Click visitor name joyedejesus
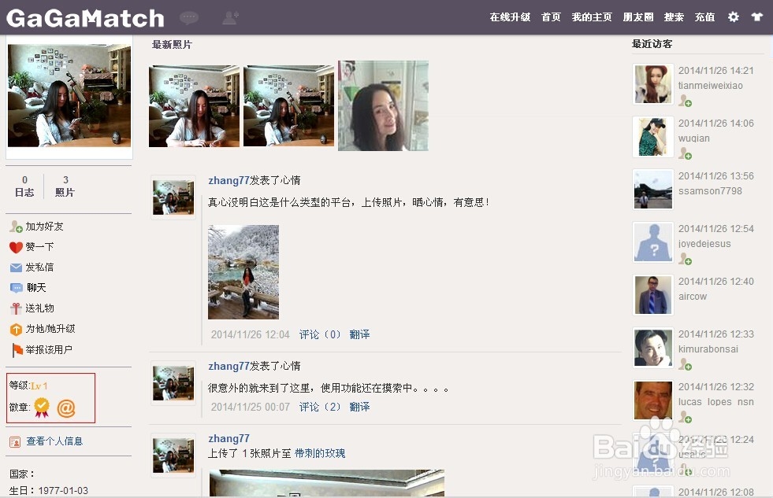The image size is (773, 498). click(704, 244)
